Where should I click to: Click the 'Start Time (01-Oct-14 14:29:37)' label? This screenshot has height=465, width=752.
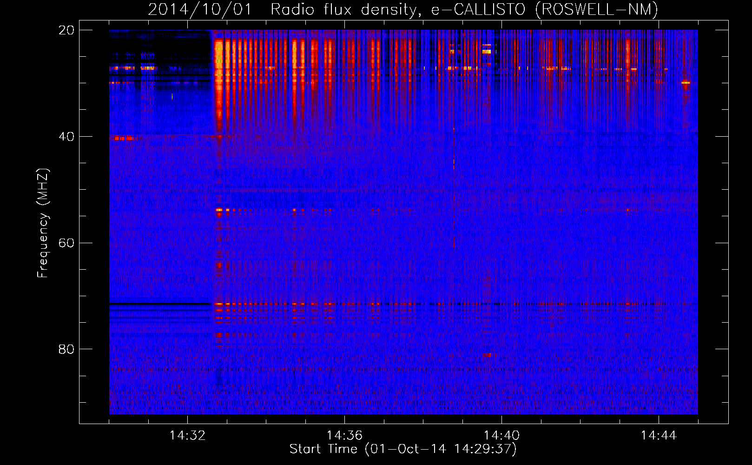click(403, 449)
